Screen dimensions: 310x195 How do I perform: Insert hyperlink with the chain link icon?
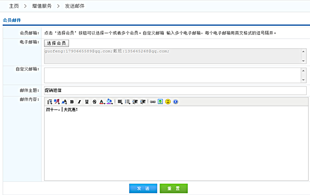coord(152,102)
